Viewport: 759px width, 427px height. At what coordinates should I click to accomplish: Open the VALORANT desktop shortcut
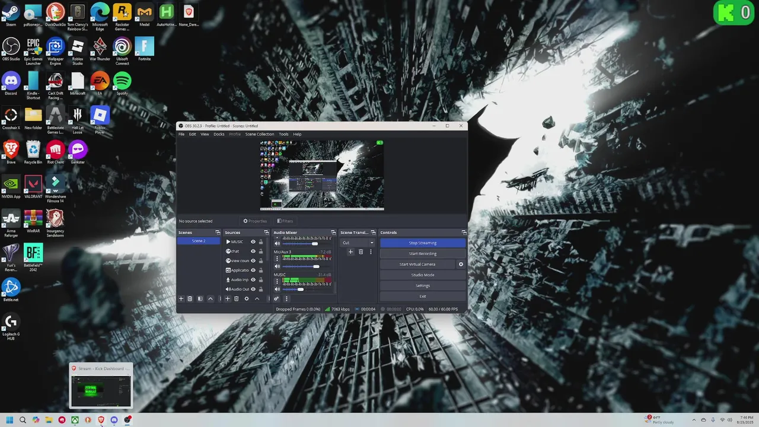coord(33,187)
